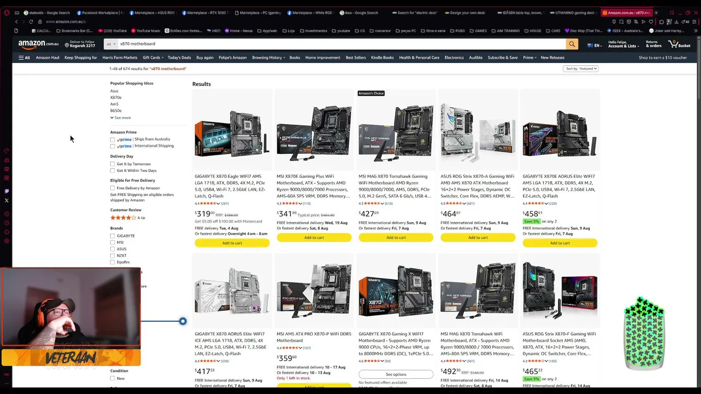Expand the Gift Cards menu
Image resolution: width=701 pixels, height=394 pixels.
(x=153, y=57)
